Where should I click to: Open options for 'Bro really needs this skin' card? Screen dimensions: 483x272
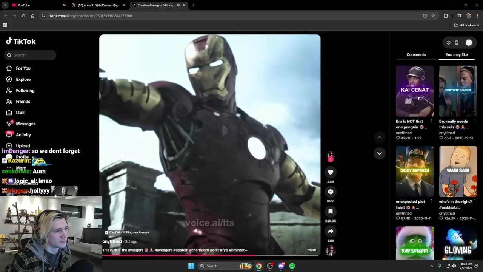click(475, 121)
